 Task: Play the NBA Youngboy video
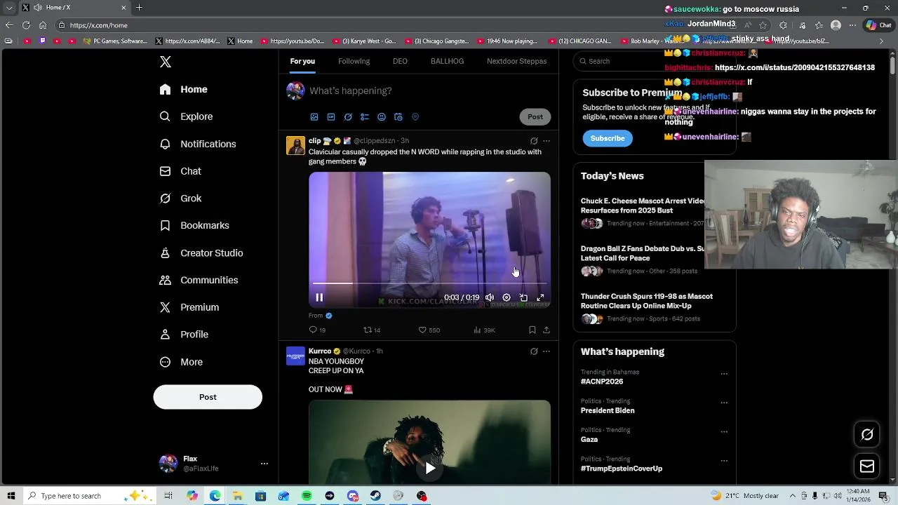(429, 468)
